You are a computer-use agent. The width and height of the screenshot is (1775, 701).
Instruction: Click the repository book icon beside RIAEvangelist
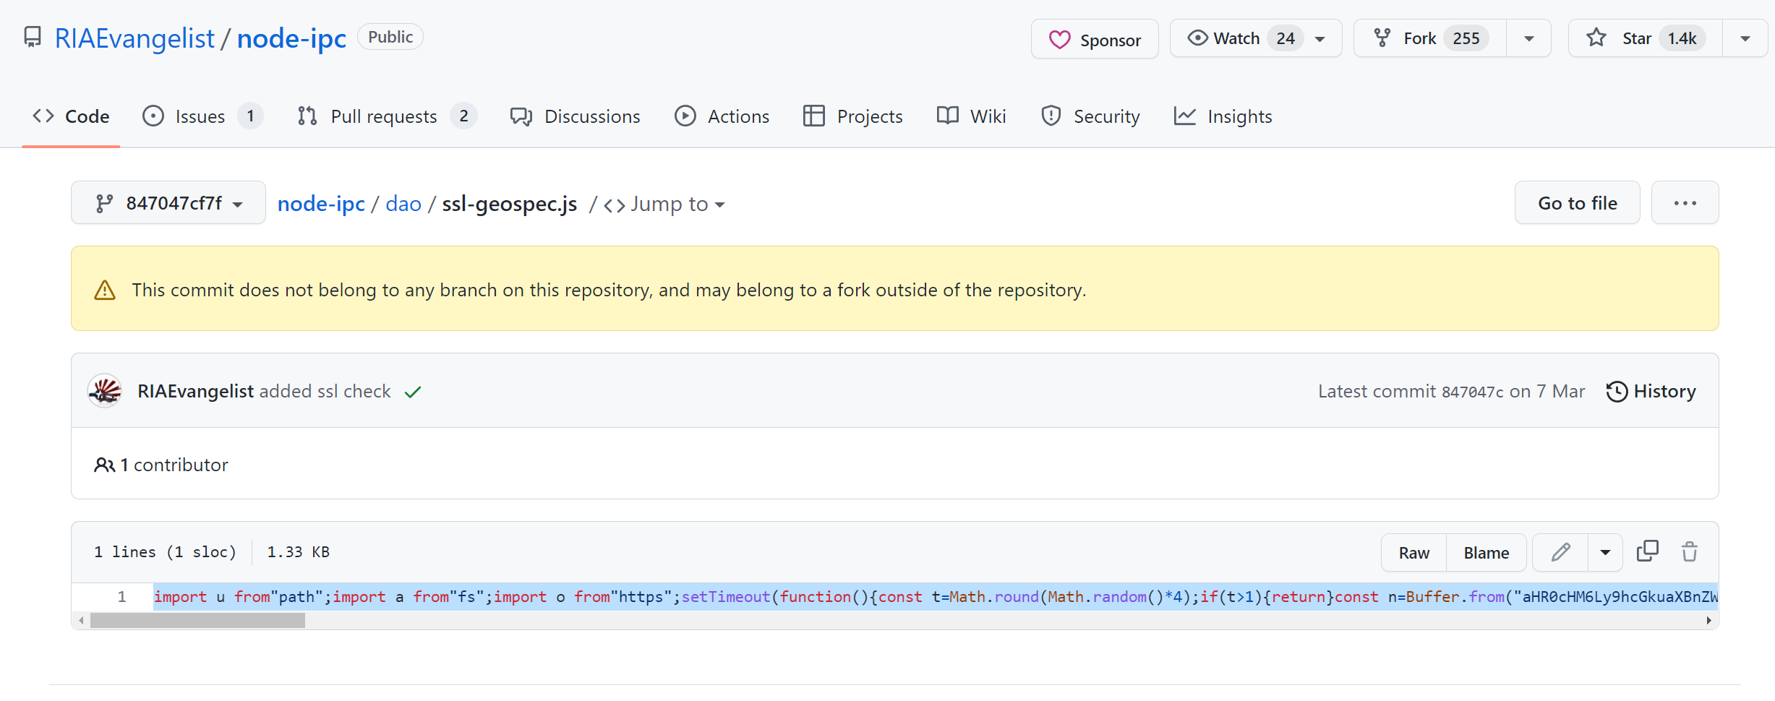[x=33, y=38]
